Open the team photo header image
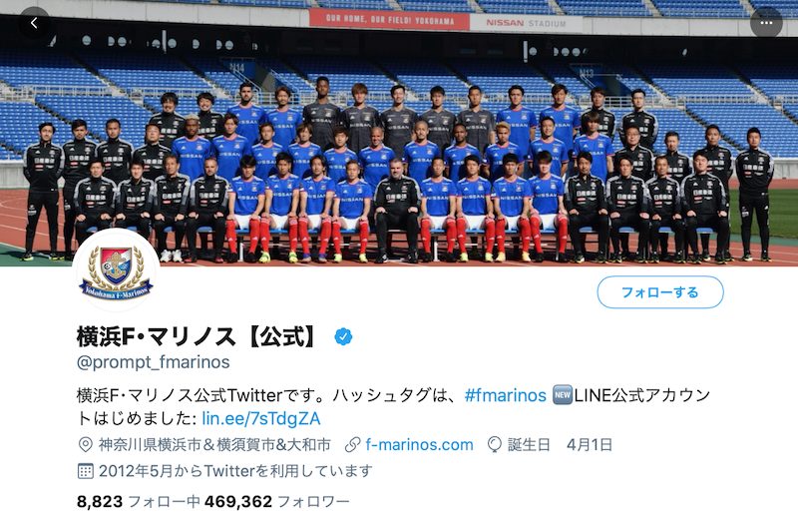 (x=399, y=133)
